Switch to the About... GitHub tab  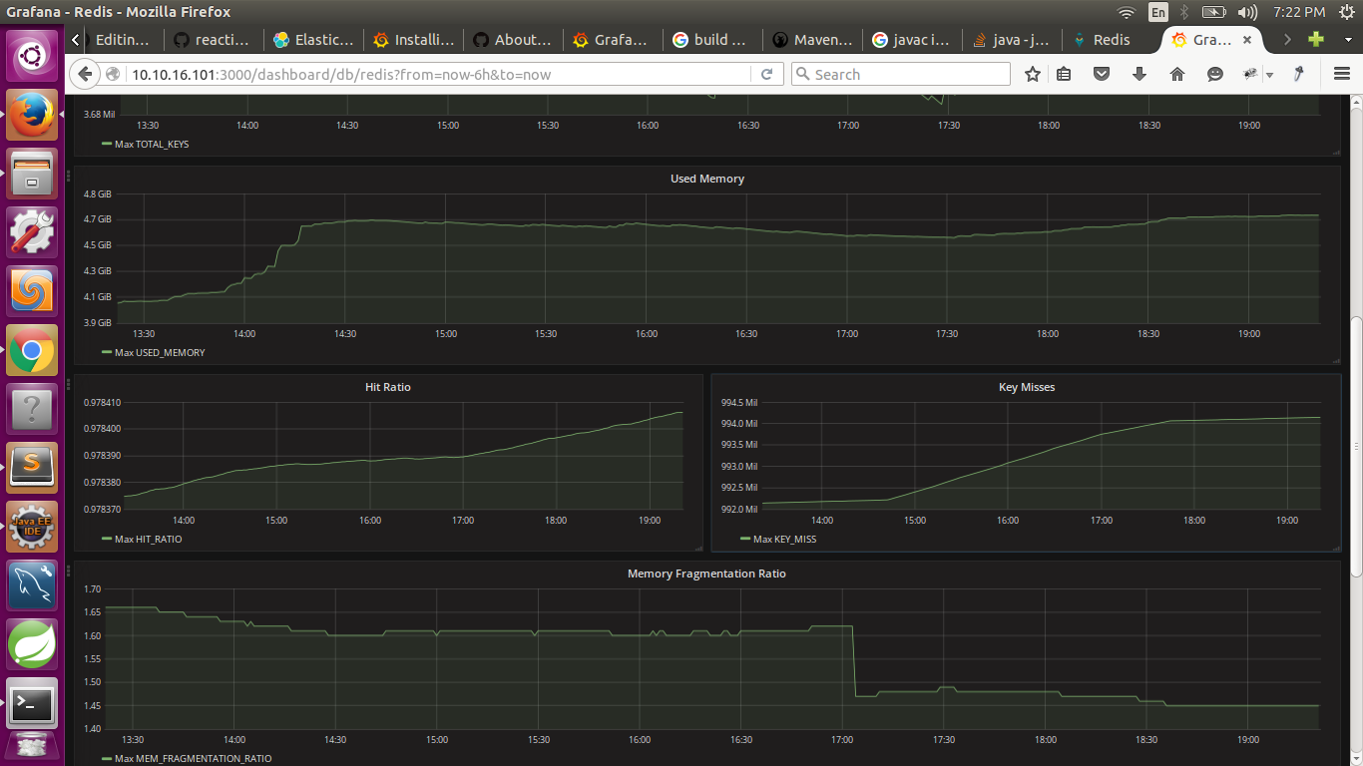pos(513,40)
